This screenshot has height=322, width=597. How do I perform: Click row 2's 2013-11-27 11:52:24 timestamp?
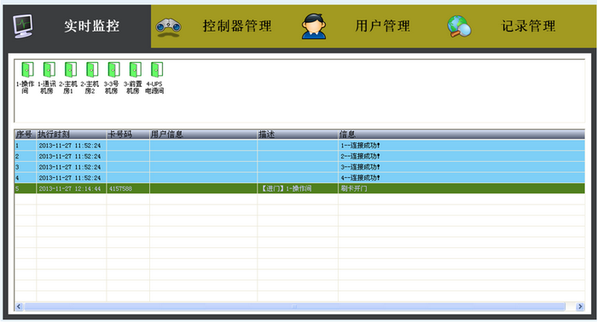[70, 156]
